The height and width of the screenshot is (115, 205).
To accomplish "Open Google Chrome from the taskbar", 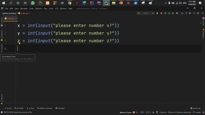I will pos(70,3).
